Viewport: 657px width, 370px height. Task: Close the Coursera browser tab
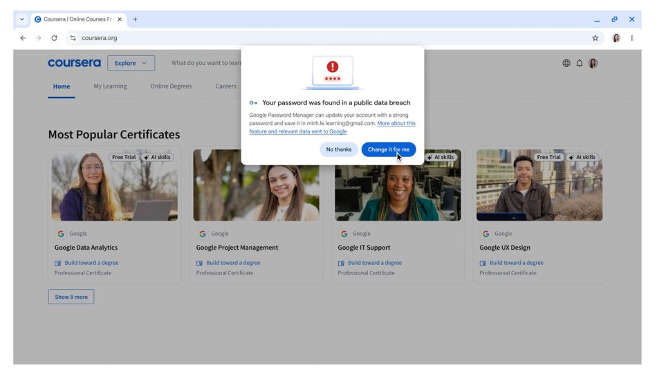point(120,19)
